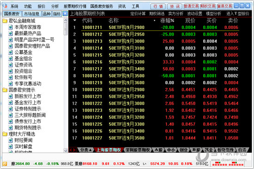
Task: Select the 品种 sidebar tab
Action: [47, 14]
